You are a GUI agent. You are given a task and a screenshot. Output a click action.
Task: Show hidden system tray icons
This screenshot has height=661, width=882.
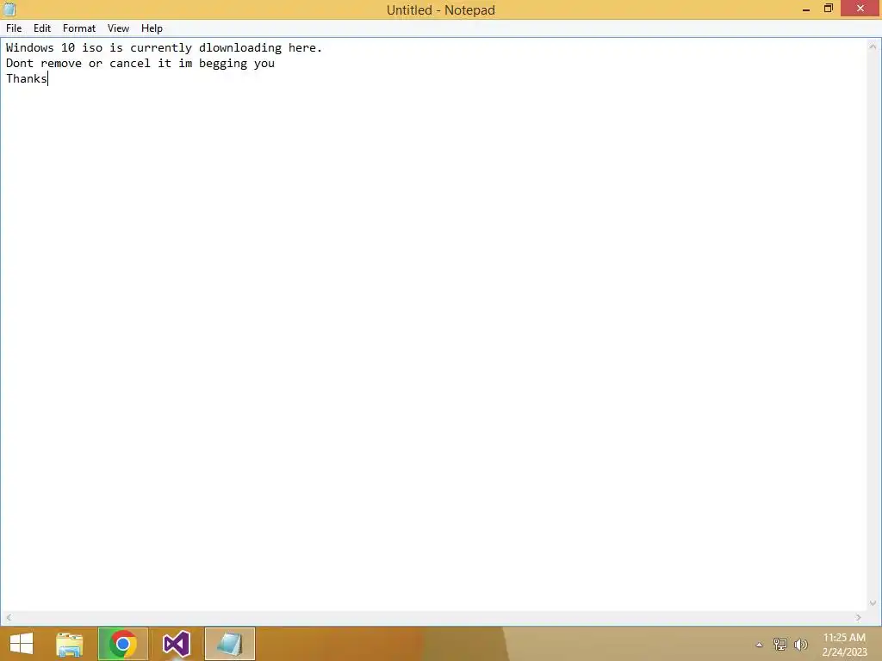[x=759, y=645]
